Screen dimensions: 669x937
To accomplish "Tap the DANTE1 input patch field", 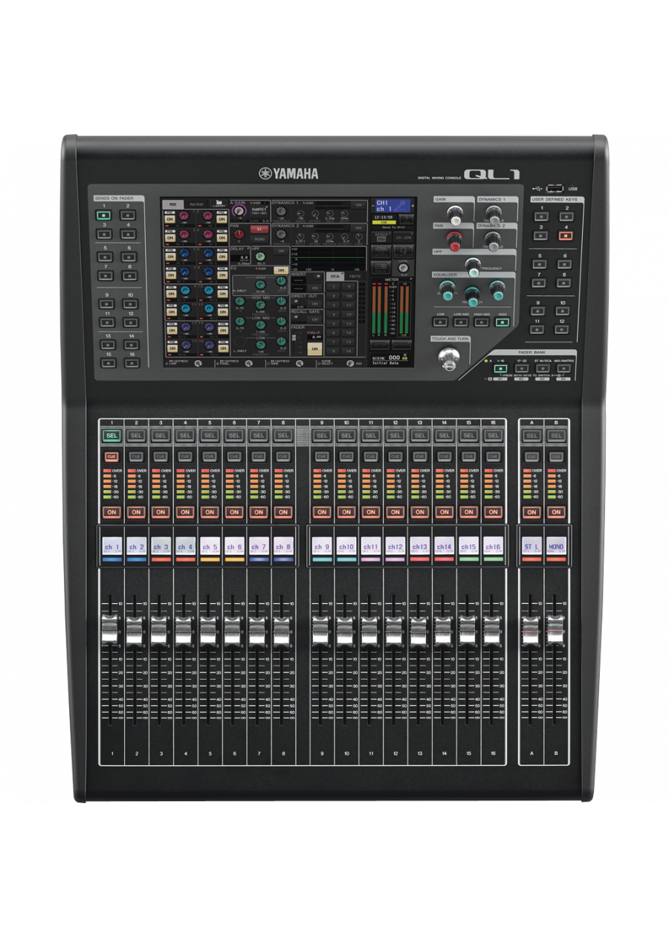I will 259,210.
